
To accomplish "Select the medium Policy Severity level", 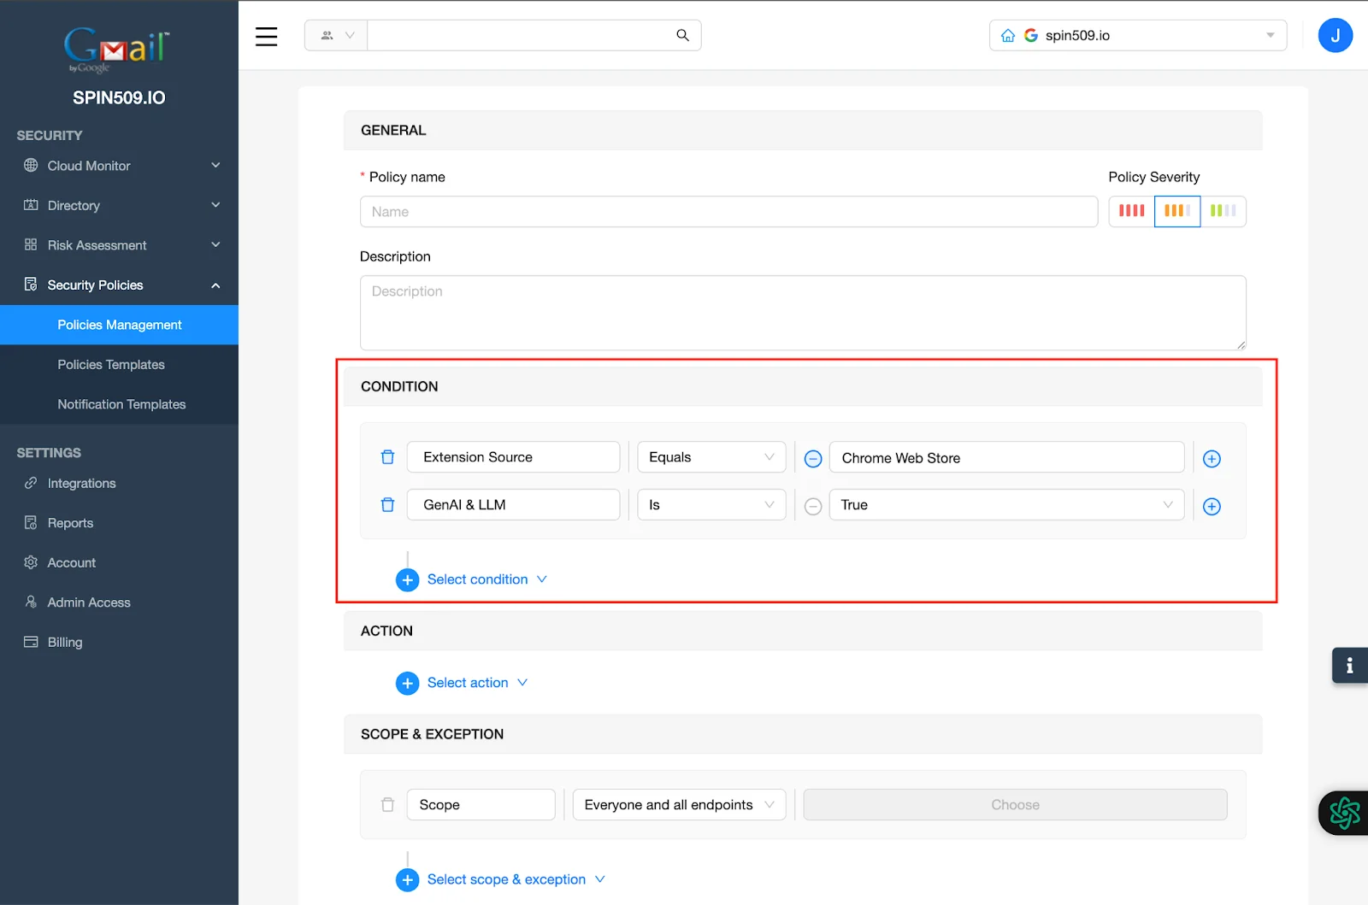I will 1177,211.
